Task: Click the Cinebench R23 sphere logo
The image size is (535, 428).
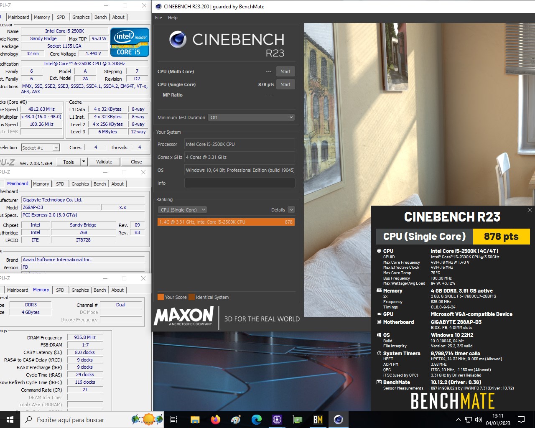Action: [x=178, y=40]
